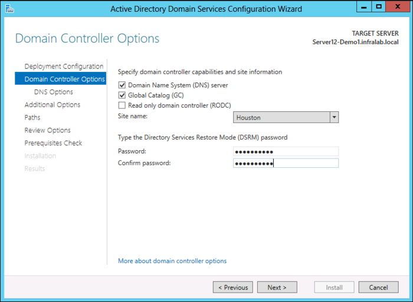This screenshot has height=302, width=413.
Task: Select Domain Controller Options in sidebar
Action: pyautogui.click(x=64, y=79)
